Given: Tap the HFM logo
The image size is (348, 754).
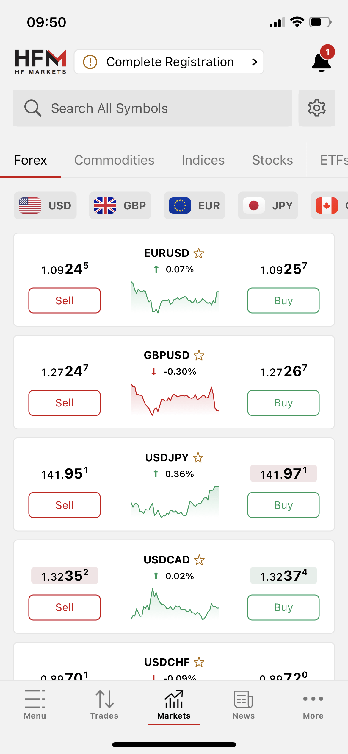Looking at the screenshot, I should tap(40, 62).
